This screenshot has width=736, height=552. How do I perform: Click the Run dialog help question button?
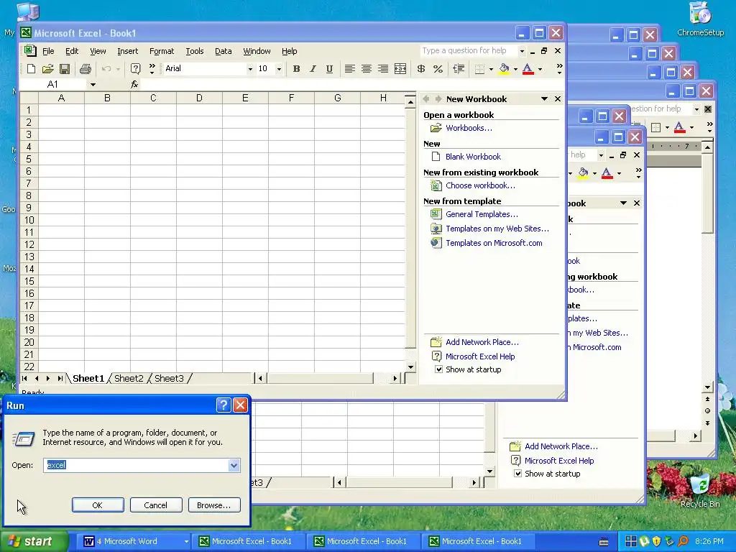click(224, 405)
